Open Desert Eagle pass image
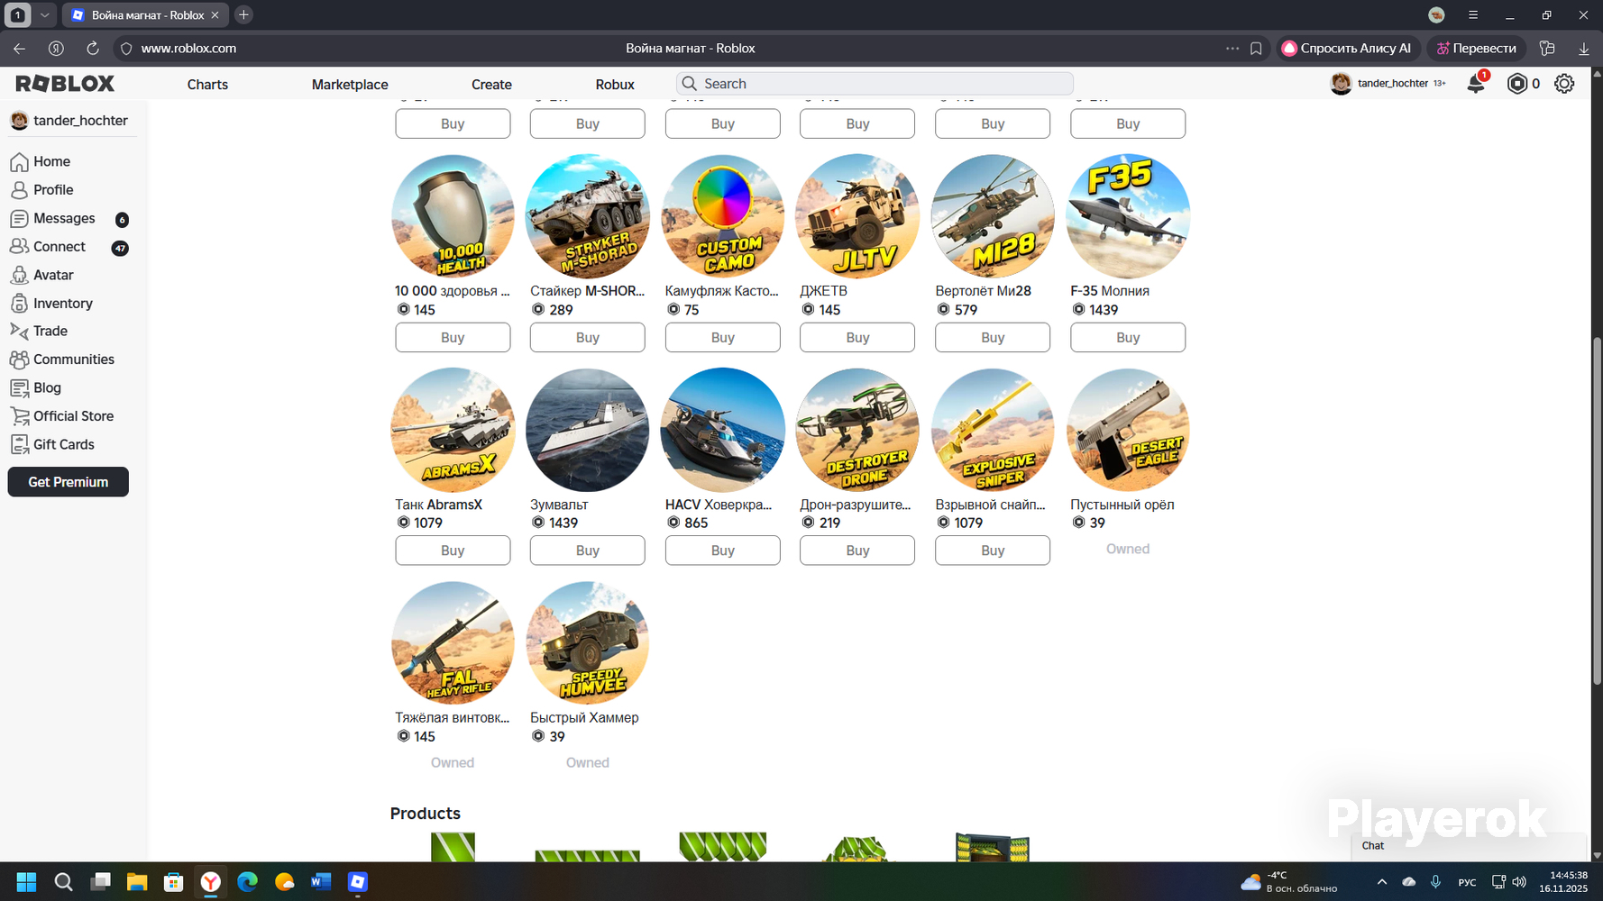1603x901 pixels. click(x=1128, y=430)
